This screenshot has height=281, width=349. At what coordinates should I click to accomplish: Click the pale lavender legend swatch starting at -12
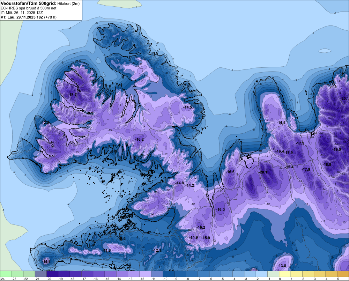(x=145, y=274)
